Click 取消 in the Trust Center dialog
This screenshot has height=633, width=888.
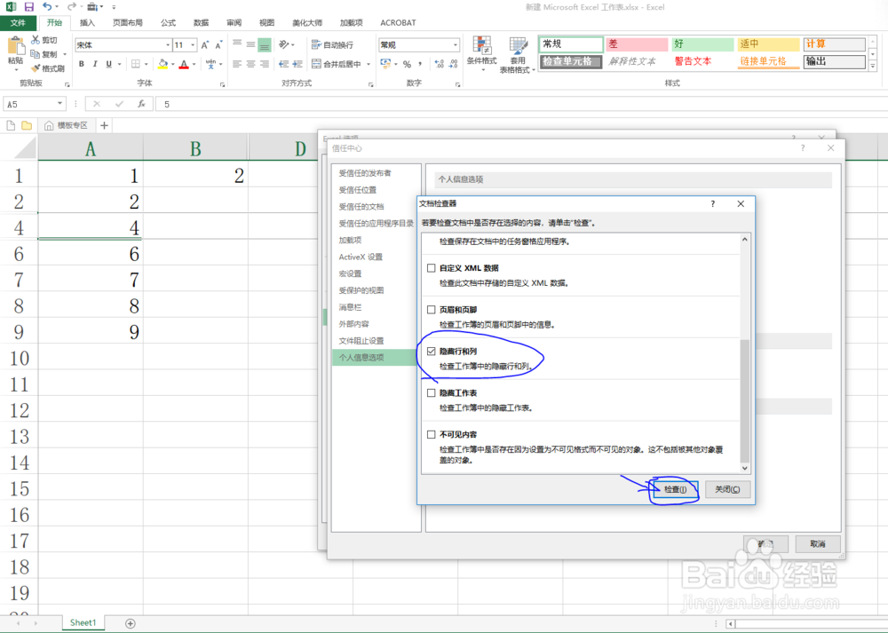(x=817, y=543)
